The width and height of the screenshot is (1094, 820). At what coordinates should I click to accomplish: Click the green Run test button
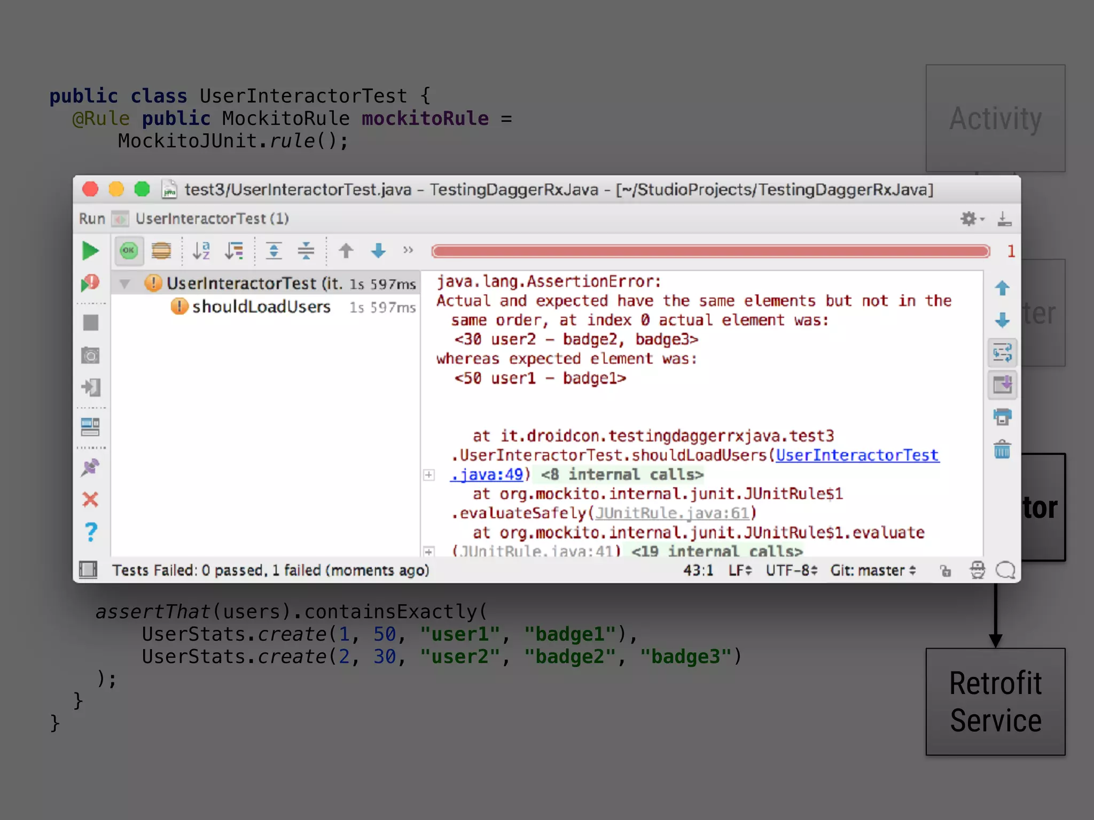tap(90, 251)
